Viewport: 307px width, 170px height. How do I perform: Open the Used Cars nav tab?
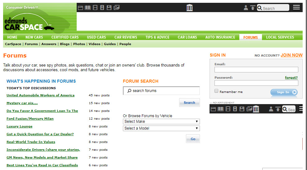point(96,37)
